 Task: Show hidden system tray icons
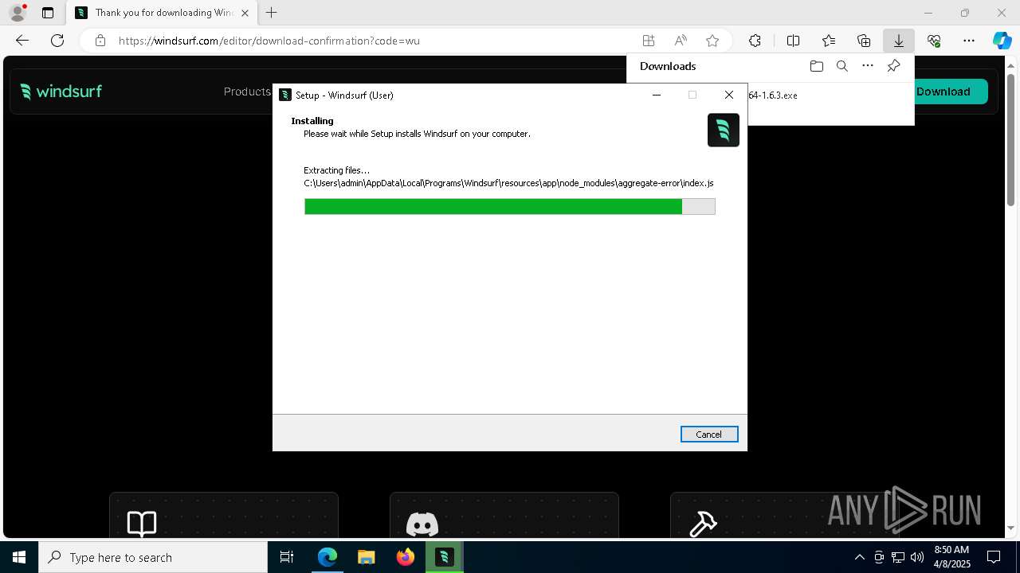[859, 557]
